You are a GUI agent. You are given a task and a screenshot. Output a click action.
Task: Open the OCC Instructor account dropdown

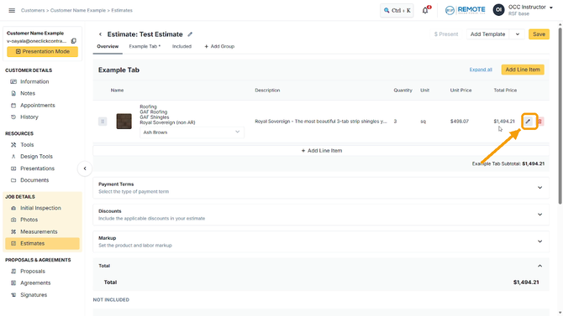coord(551,8)
